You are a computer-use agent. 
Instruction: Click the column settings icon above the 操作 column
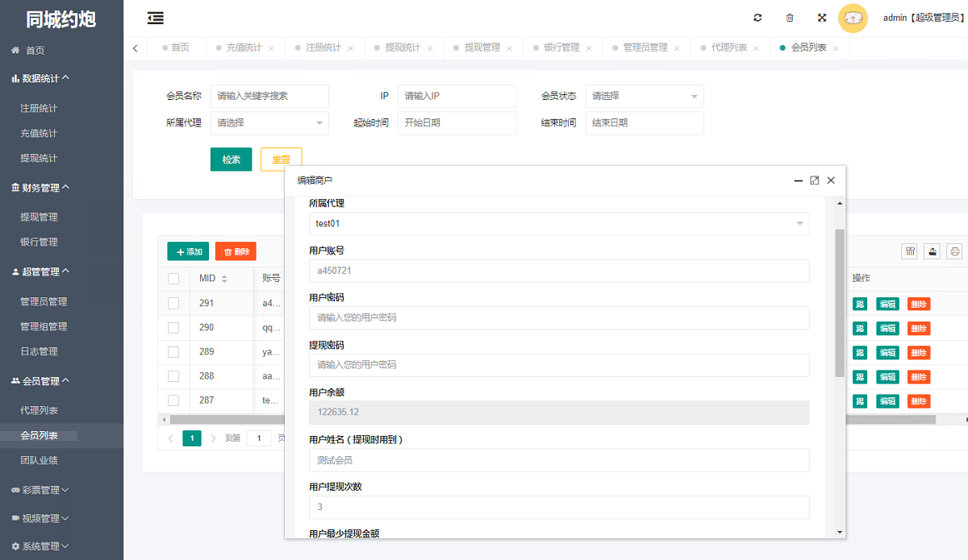point(909,251)
